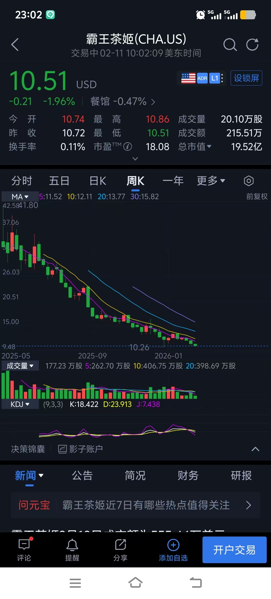Open chart settings hexagon icon
The image size is (271, 599).
249,181
